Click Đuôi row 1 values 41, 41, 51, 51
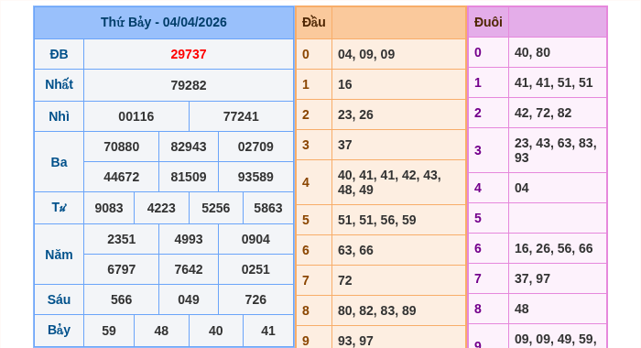 (553, 82)
